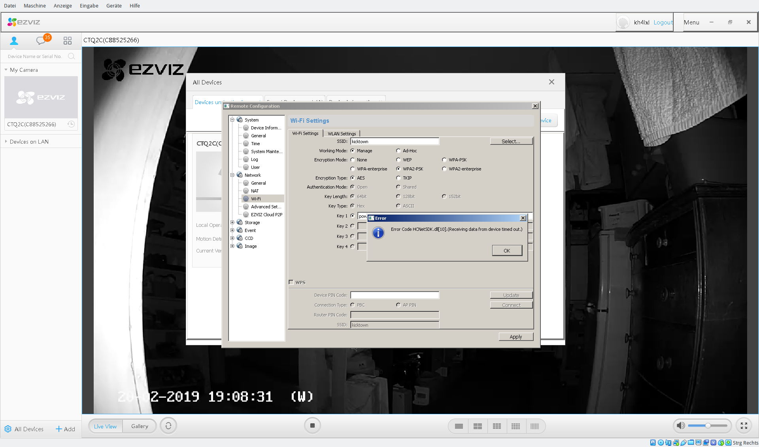
Task: Click the refresh icon beside Gallery
Action: click(x=168, y=426)
